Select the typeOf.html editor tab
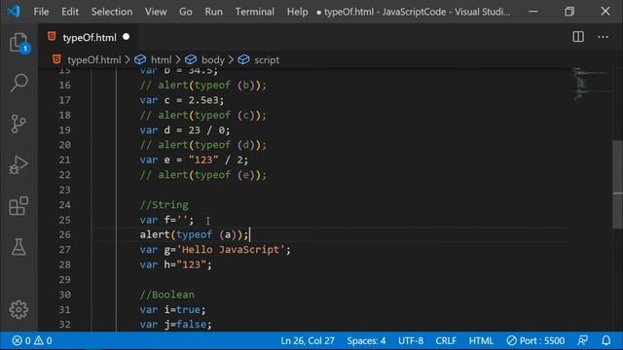The width and height of the screenshot is (623, 350). [x=89, y=37]
